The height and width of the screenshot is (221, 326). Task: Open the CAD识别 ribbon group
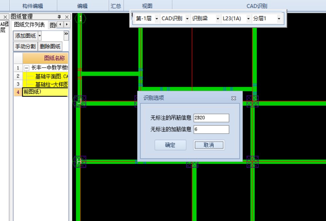[257, 6]
